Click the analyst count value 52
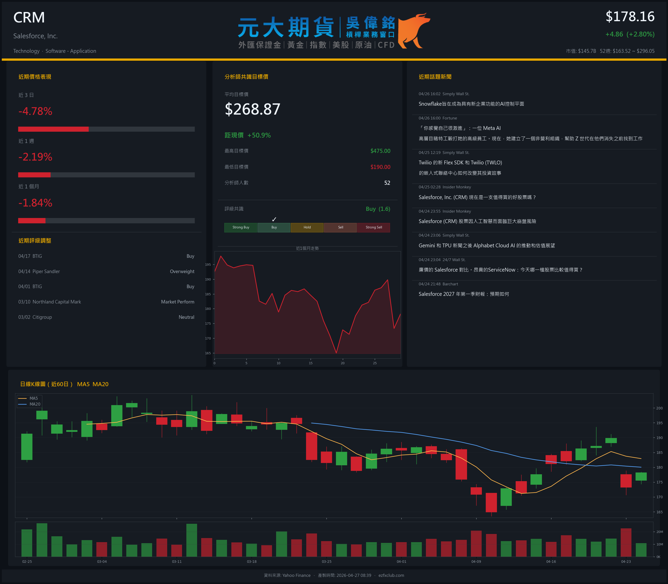The image size is (668, 584). (x=387, y=183)
